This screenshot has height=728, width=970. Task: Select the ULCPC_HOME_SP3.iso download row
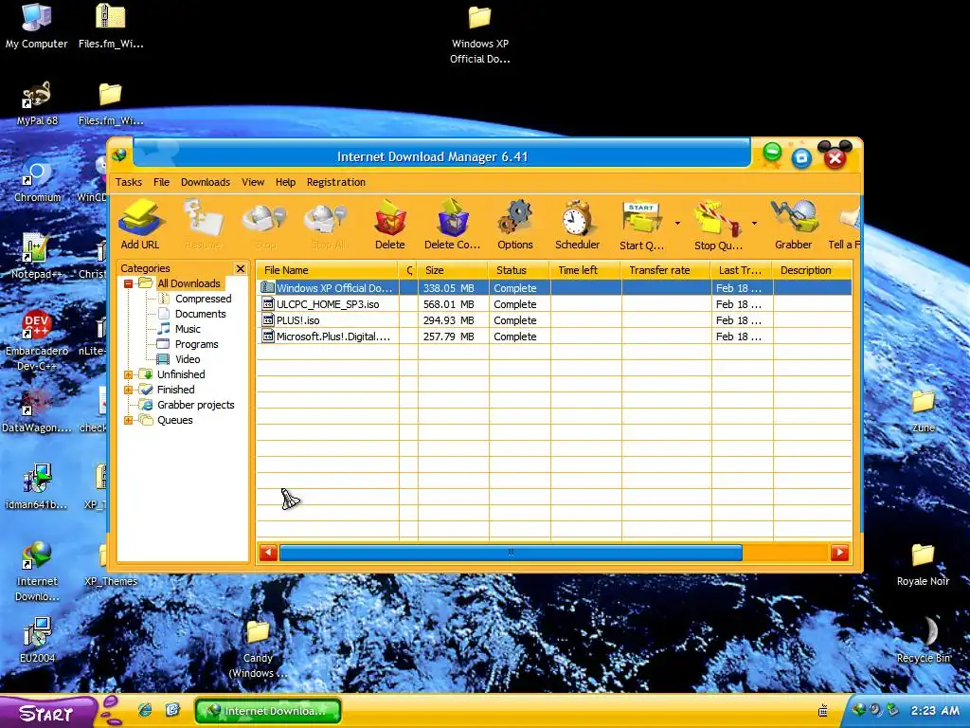(554, 304)
